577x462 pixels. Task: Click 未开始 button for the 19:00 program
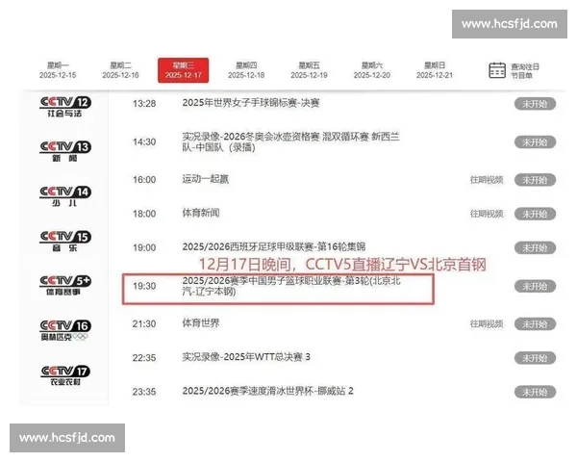(535, 248)
